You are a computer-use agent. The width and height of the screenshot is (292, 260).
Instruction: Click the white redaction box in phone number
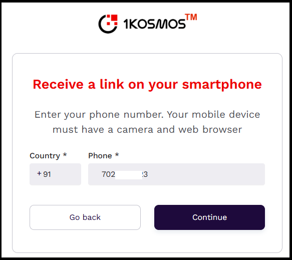[x=129, y=175]
